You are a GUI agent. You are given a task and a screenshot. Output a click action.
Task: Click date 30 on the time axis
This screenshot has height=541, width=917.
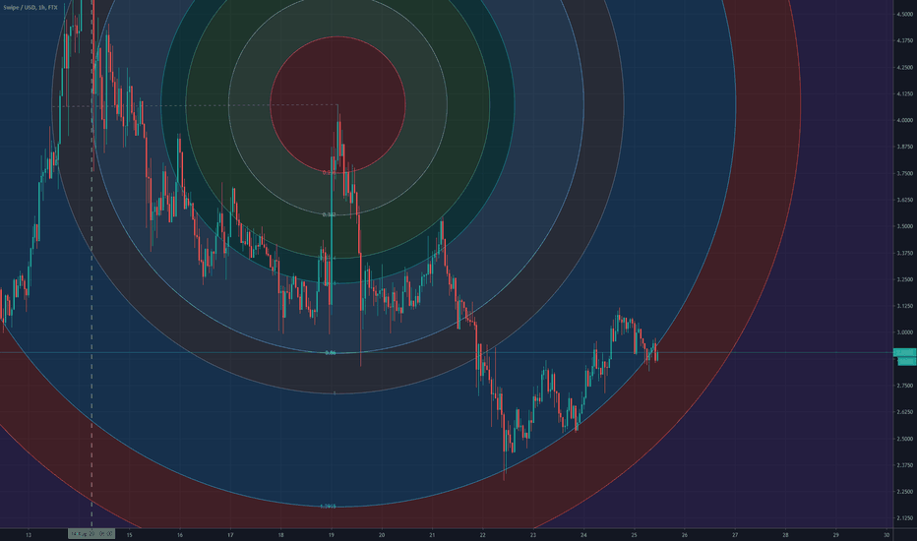click(x=886, y=534)
